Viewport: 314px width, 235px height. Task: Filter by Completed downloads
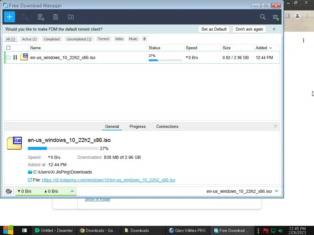coord(52,39)
